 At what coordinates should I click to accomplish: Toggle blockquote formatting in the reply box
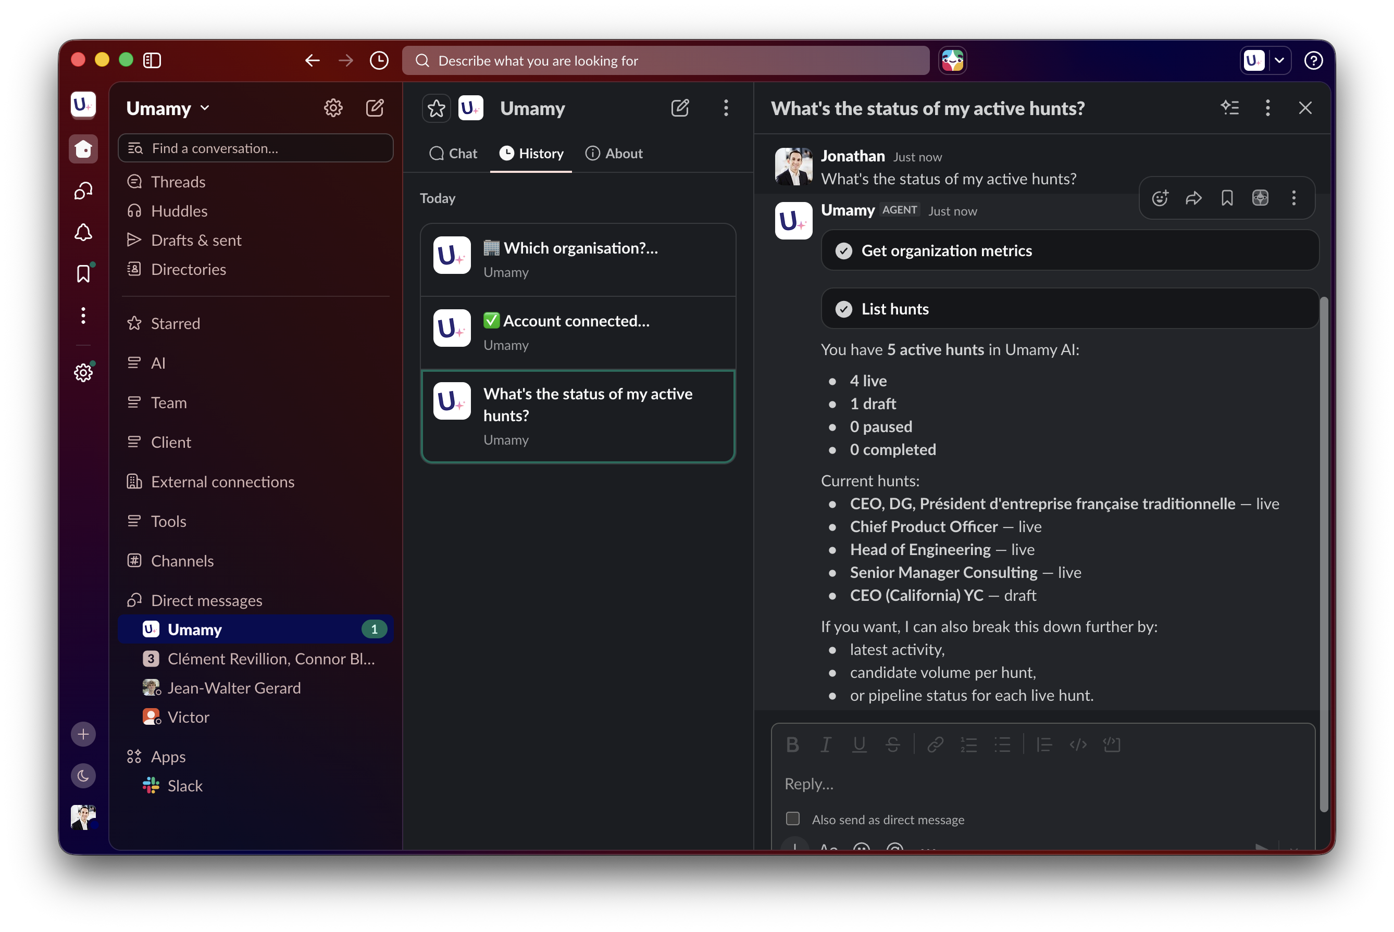click(x=1044, y=744)
